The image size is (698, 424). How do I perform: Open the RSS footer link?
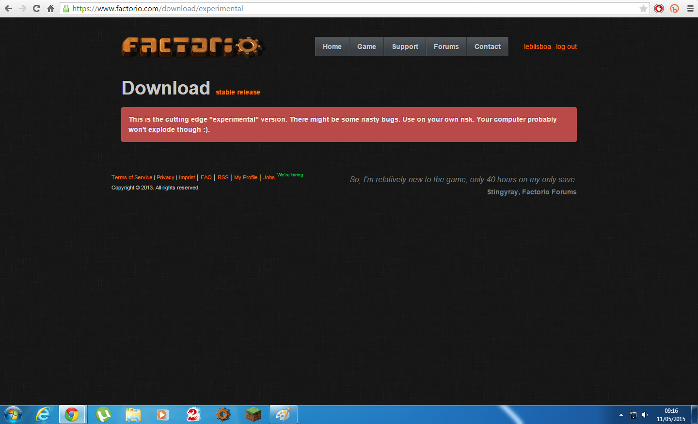(223, 177)
